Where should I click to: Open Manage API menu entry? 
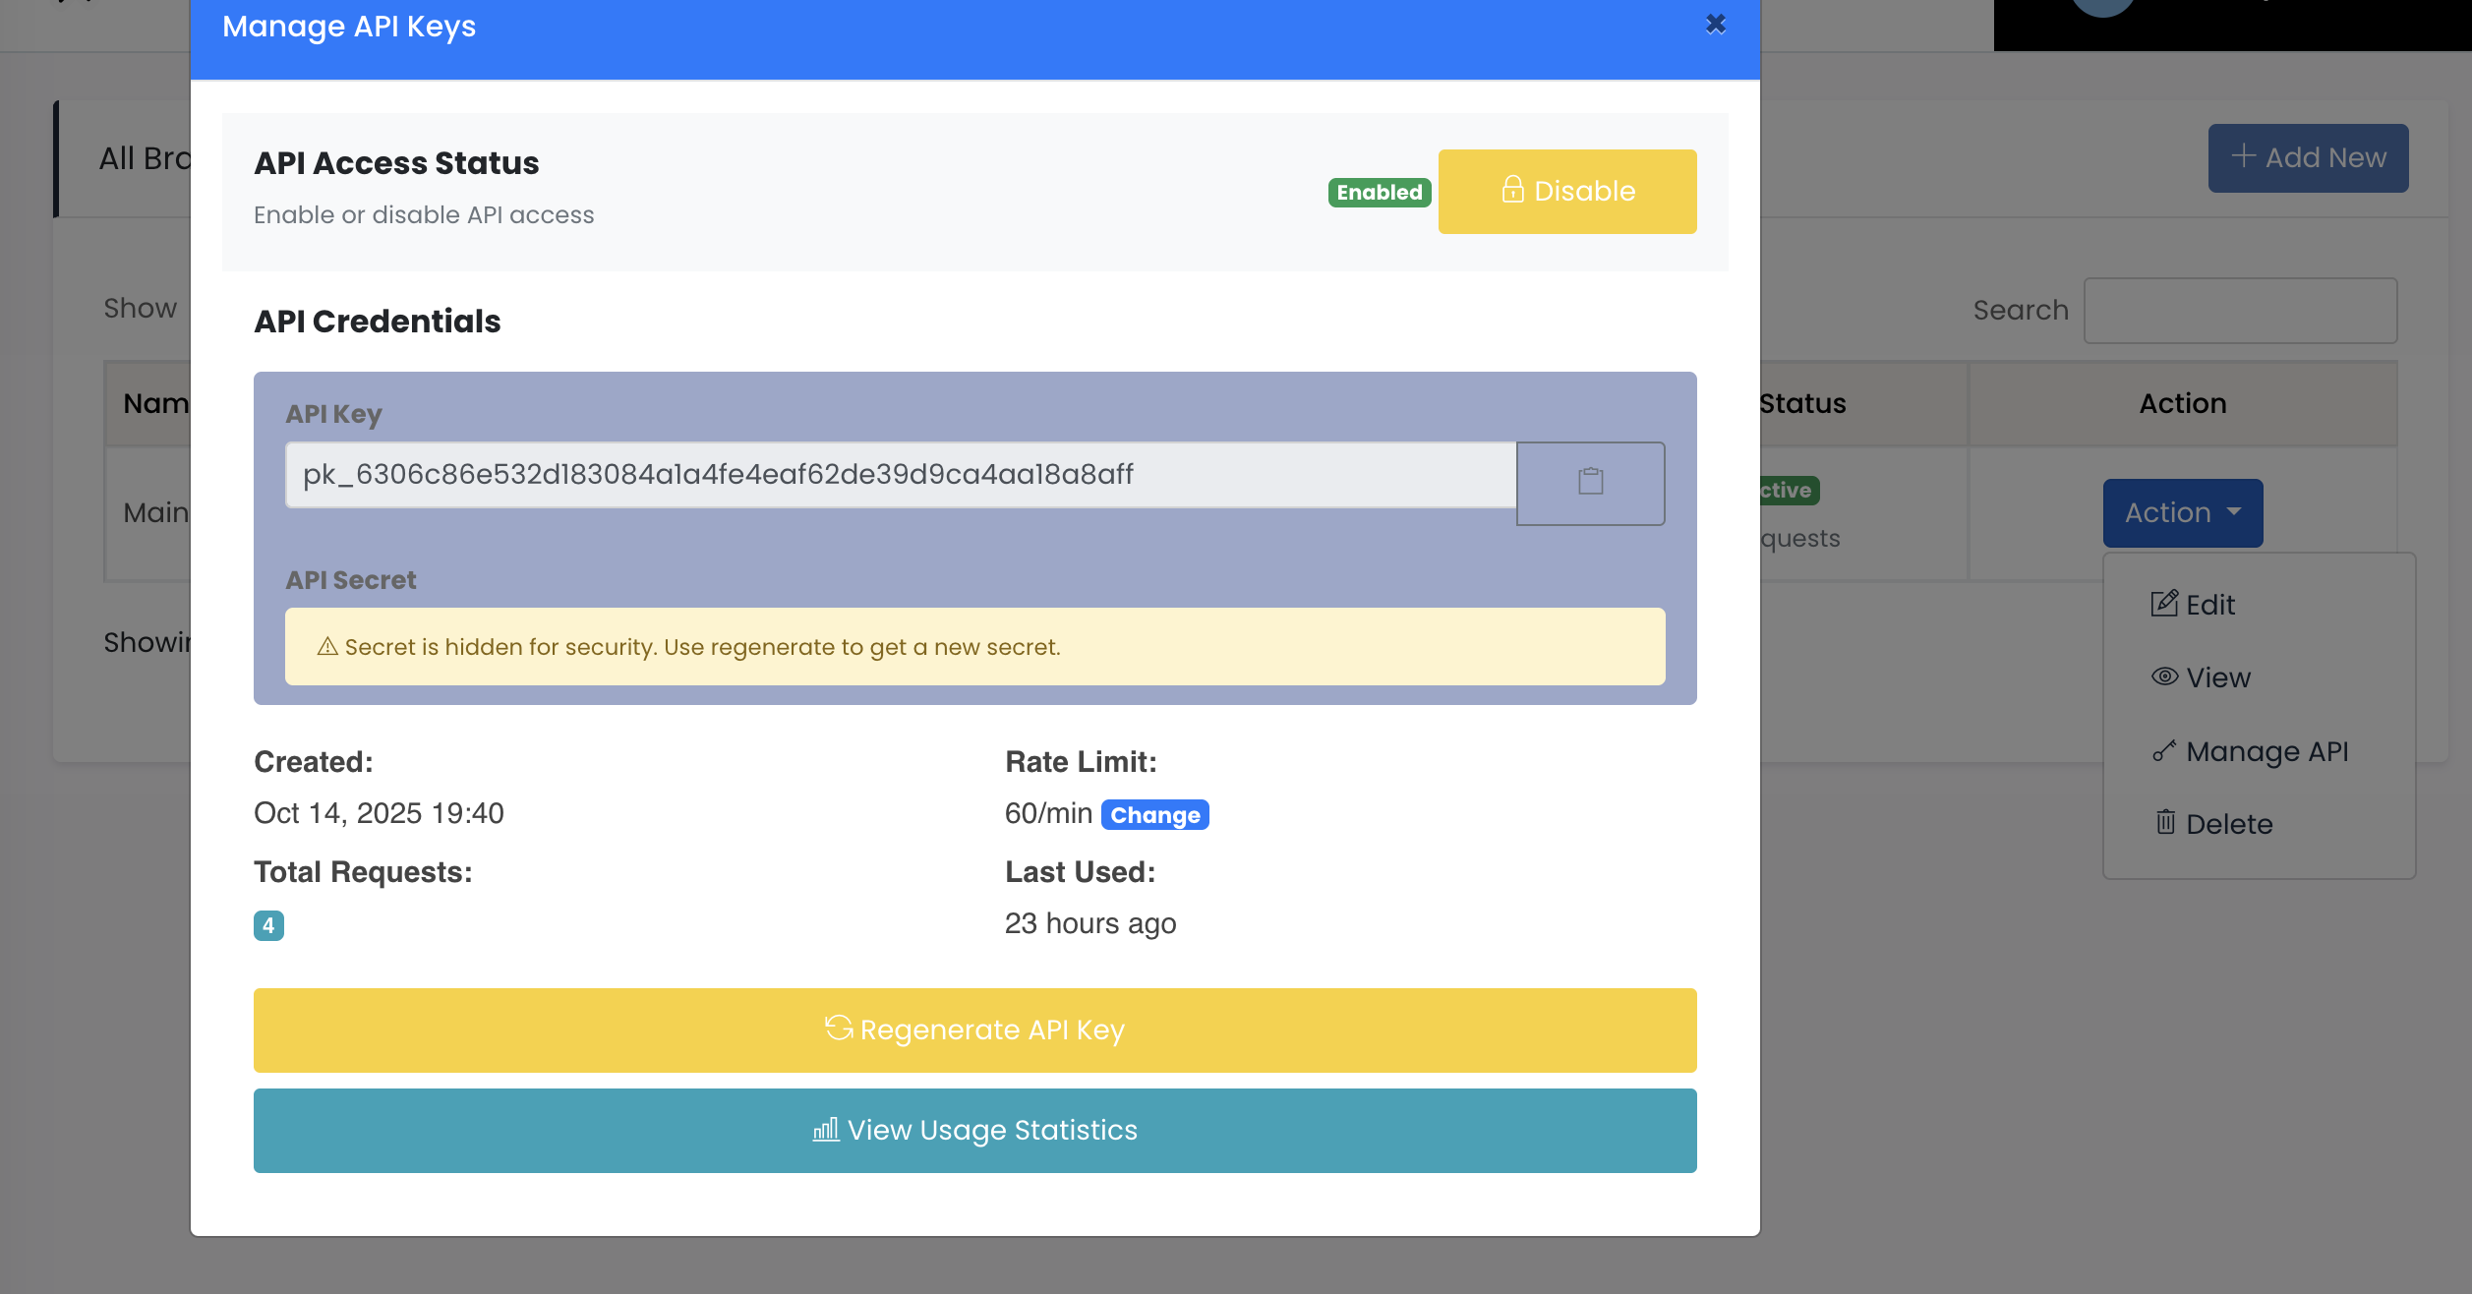pyautogui.click(x=2266, y=751)
